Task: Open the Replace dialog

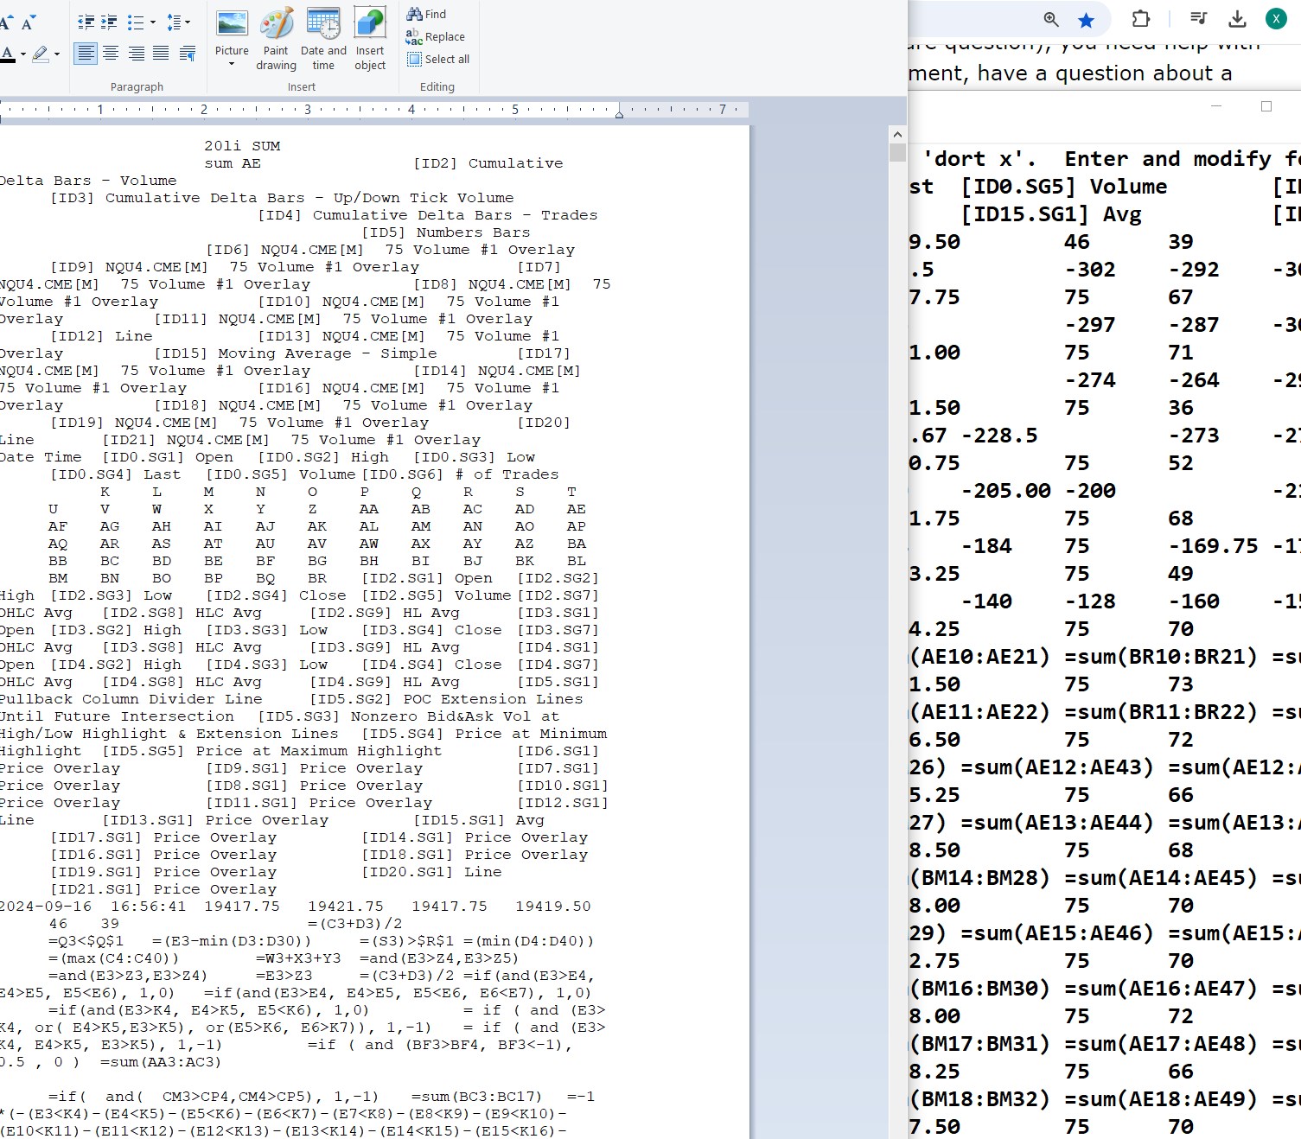Action: (436, 36)
